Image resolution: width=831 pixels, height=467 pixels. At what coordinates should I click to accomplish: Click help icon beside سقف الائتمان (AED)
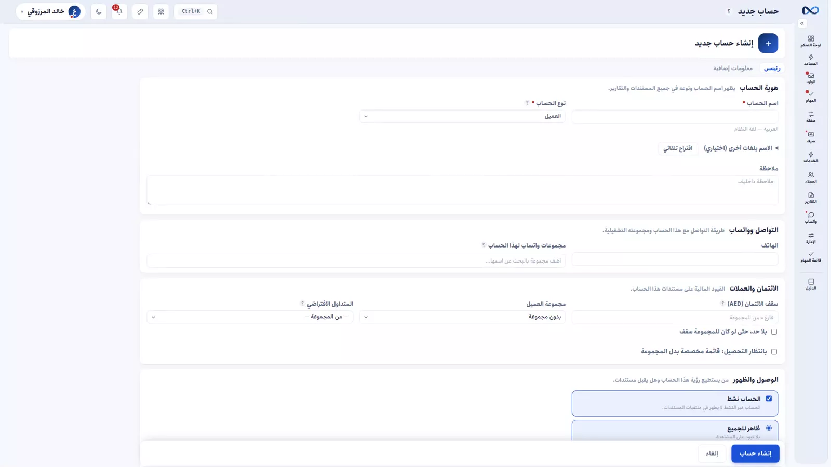pyautogui.click(x=722, y=304)
